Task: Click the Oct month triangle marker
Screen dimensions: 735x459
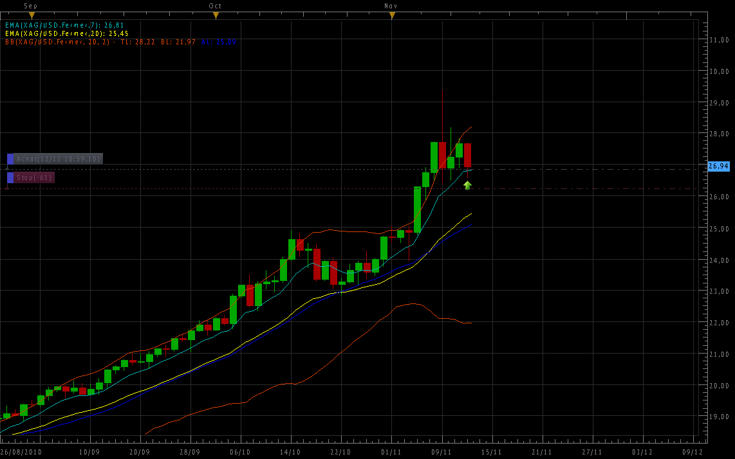Action: coord(216,14)
